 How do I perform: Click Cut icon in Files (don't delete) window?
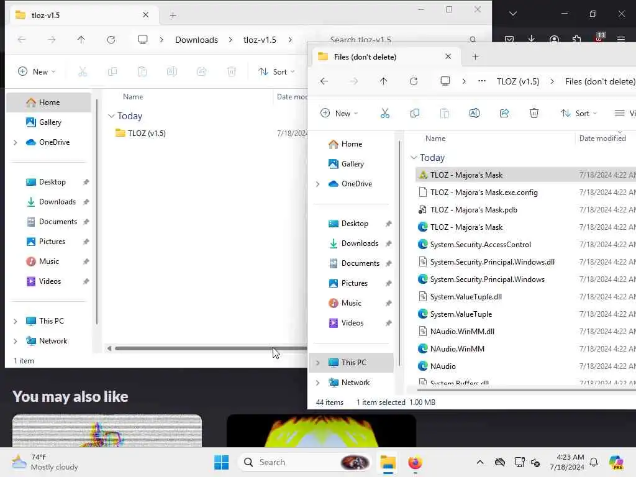tap(384, 113)
